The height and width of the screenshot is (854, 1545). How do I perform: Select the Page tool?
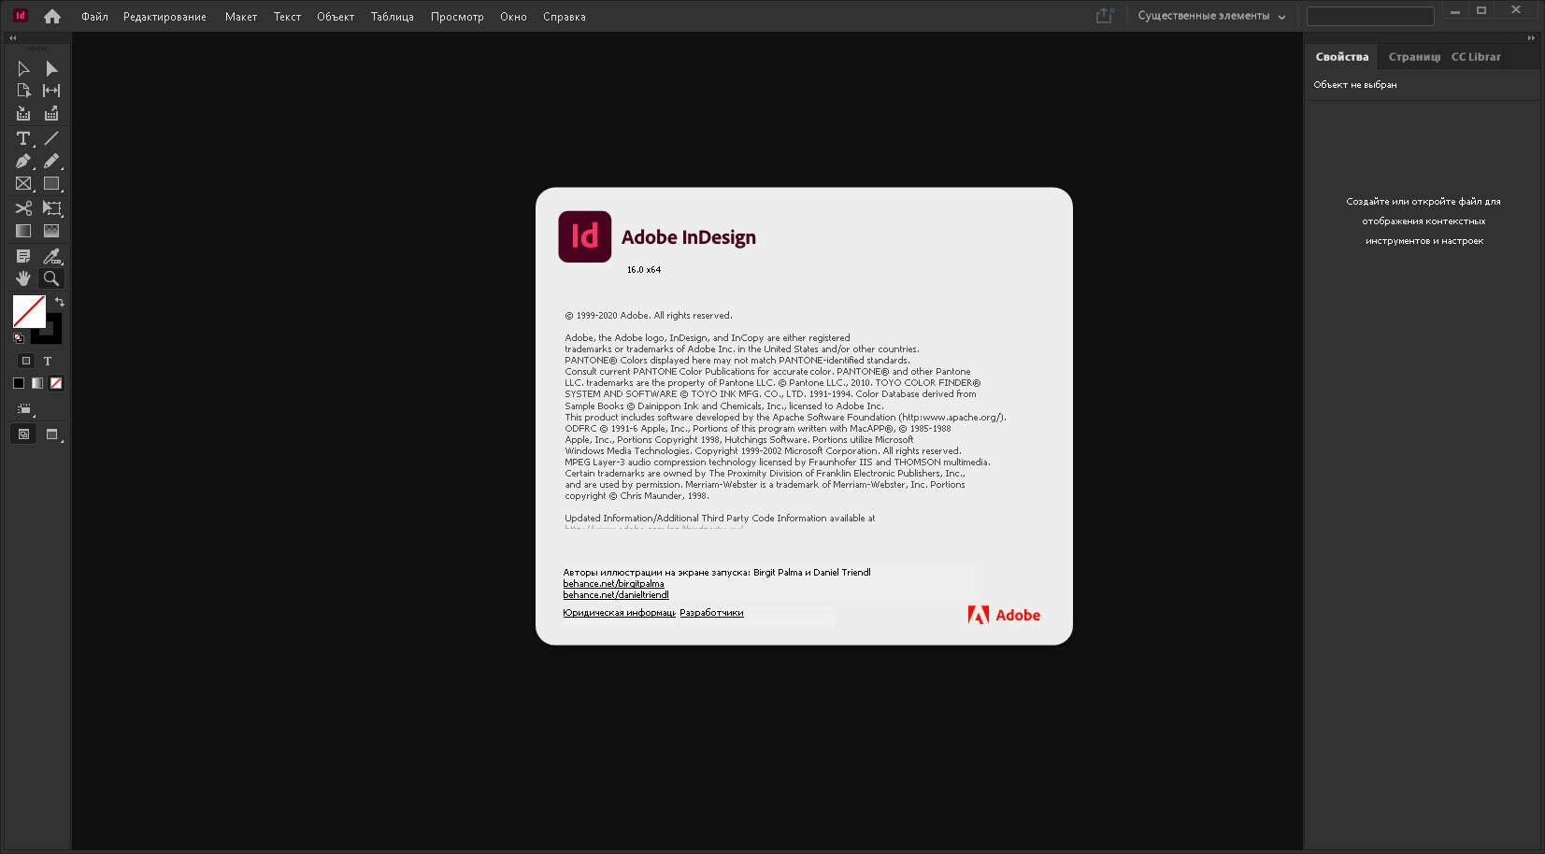coord(23,91)
